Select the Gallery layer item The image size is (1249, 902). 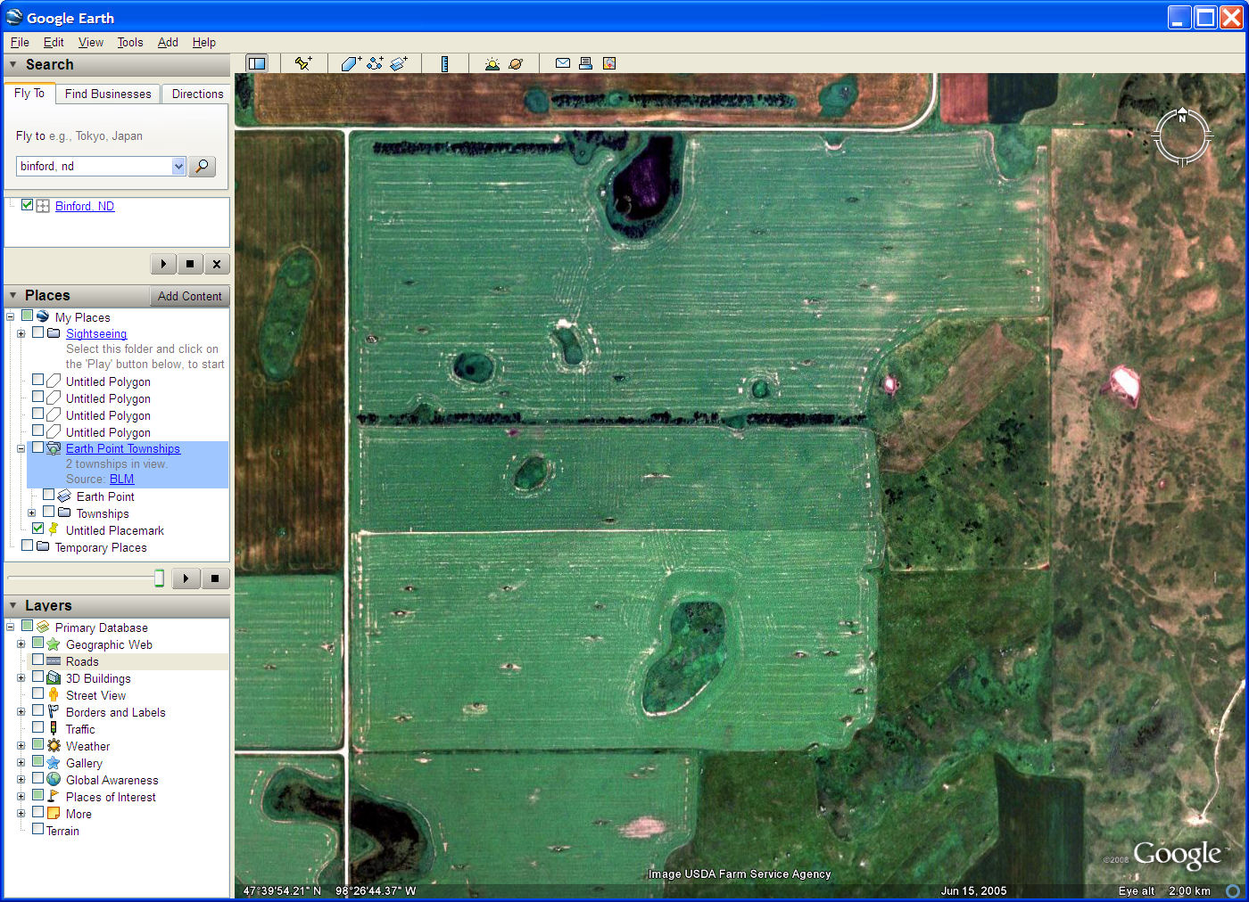(x=84, y=763)
